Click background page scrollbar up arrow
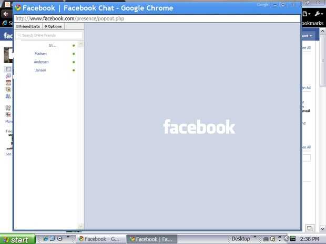The height and width of the screenshot is (244, 326). click(322, 31)
